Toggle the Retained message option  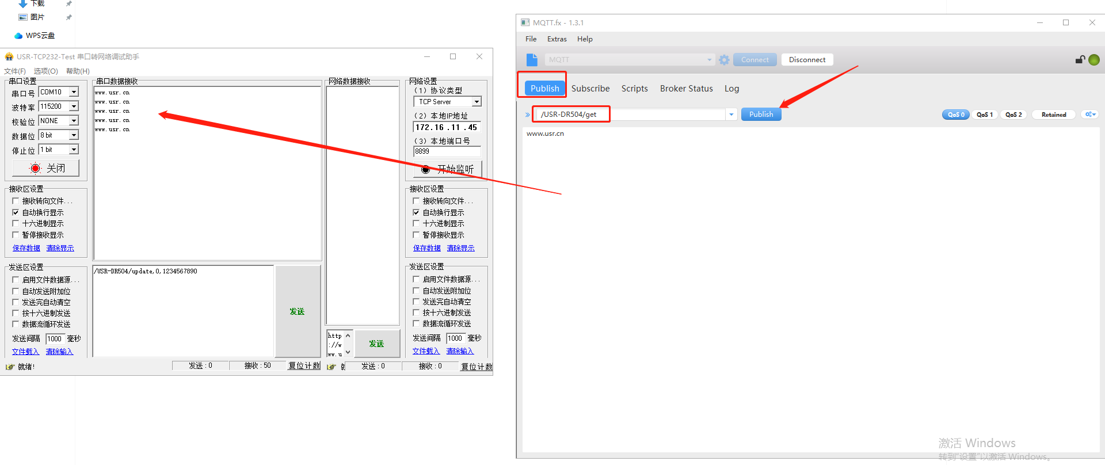click(1053, 115)
